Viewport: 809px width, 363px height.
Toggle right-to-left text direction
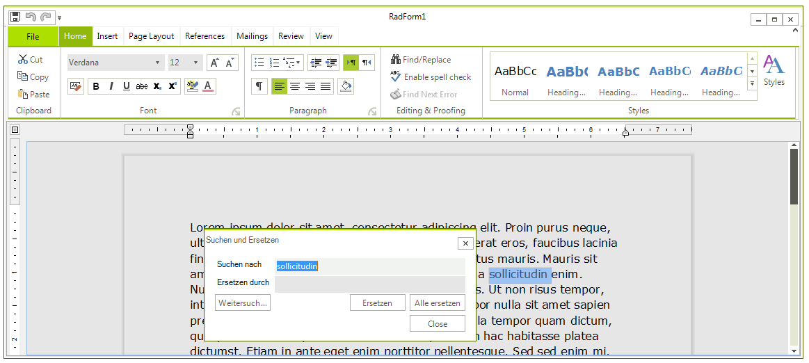(x=367, y=63)
